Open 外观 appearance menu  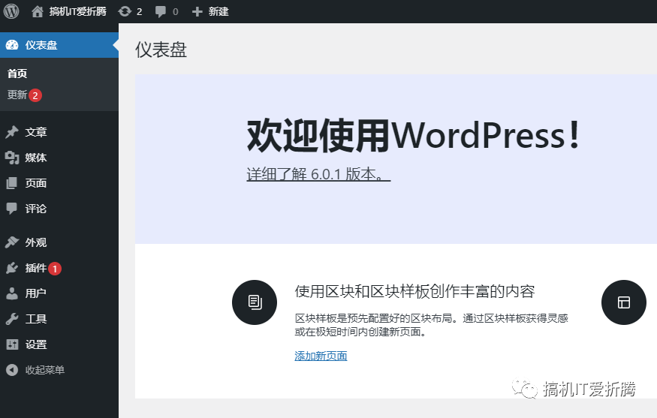click(35, 242)
